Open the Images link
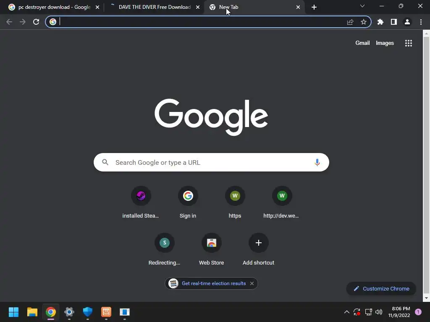430x322 pixels. tap(385, 43)
